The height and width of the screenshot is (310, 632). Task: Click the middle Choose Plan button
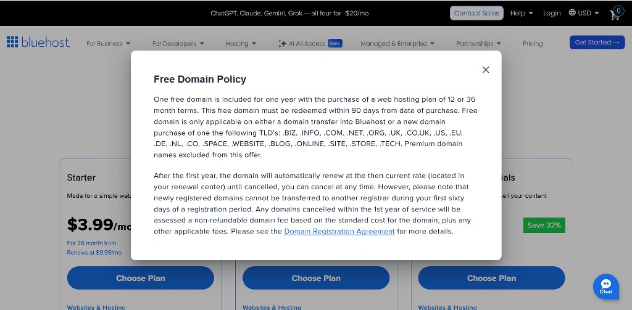click(x=315, y=278)
